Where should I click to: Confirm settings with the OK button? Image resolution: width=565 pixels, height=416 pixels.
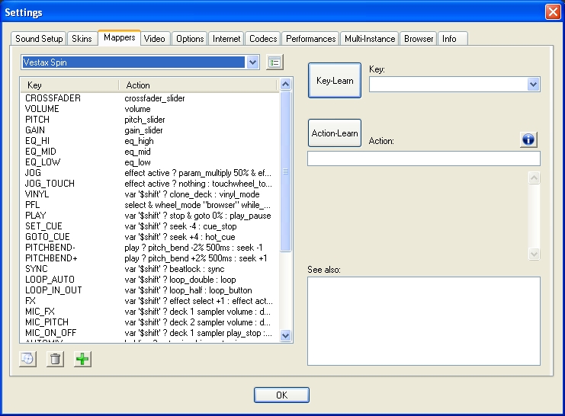click(x=281, y=395)
